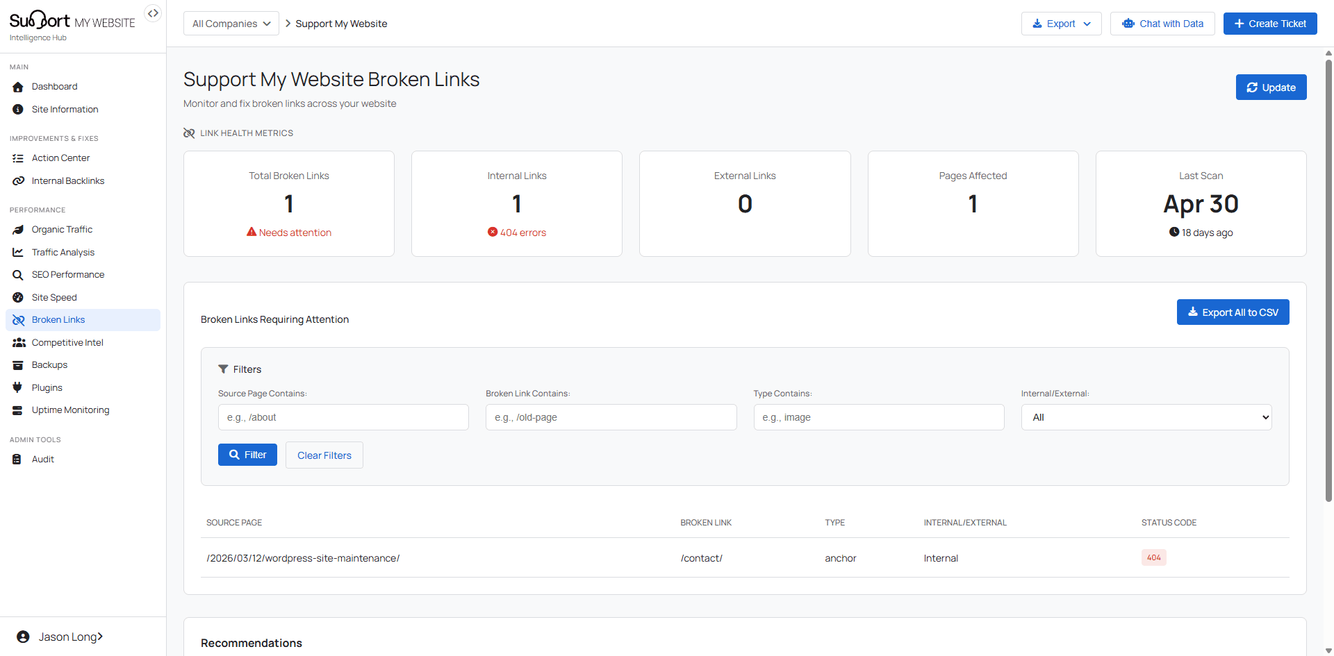Screen dimensions: 1334x656
Task: Click the Dashboard home icon
Action: pyautogui.click(x=18, y=87)
